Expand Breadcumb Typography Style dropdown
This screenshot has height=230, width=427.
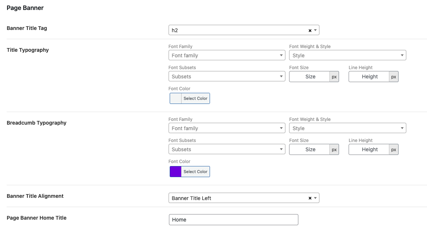(x=347, y=128)
